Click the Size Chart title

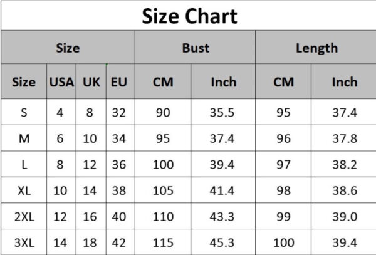tap(189, 16)
